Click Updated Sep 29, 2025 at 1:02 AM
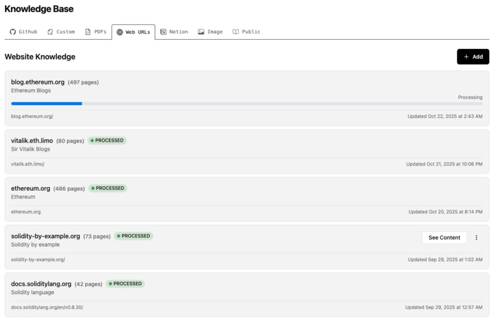 tap(445, 260)
